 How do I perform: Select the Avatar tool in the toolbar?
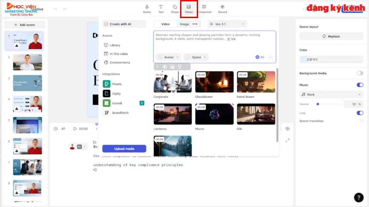(x=147, y=8)
